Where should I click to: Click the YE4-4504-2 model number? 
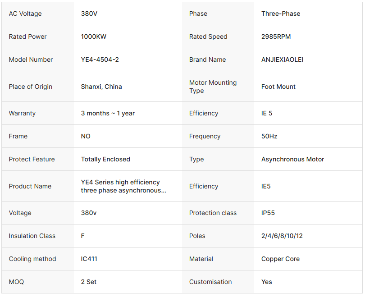pos(100,60)
